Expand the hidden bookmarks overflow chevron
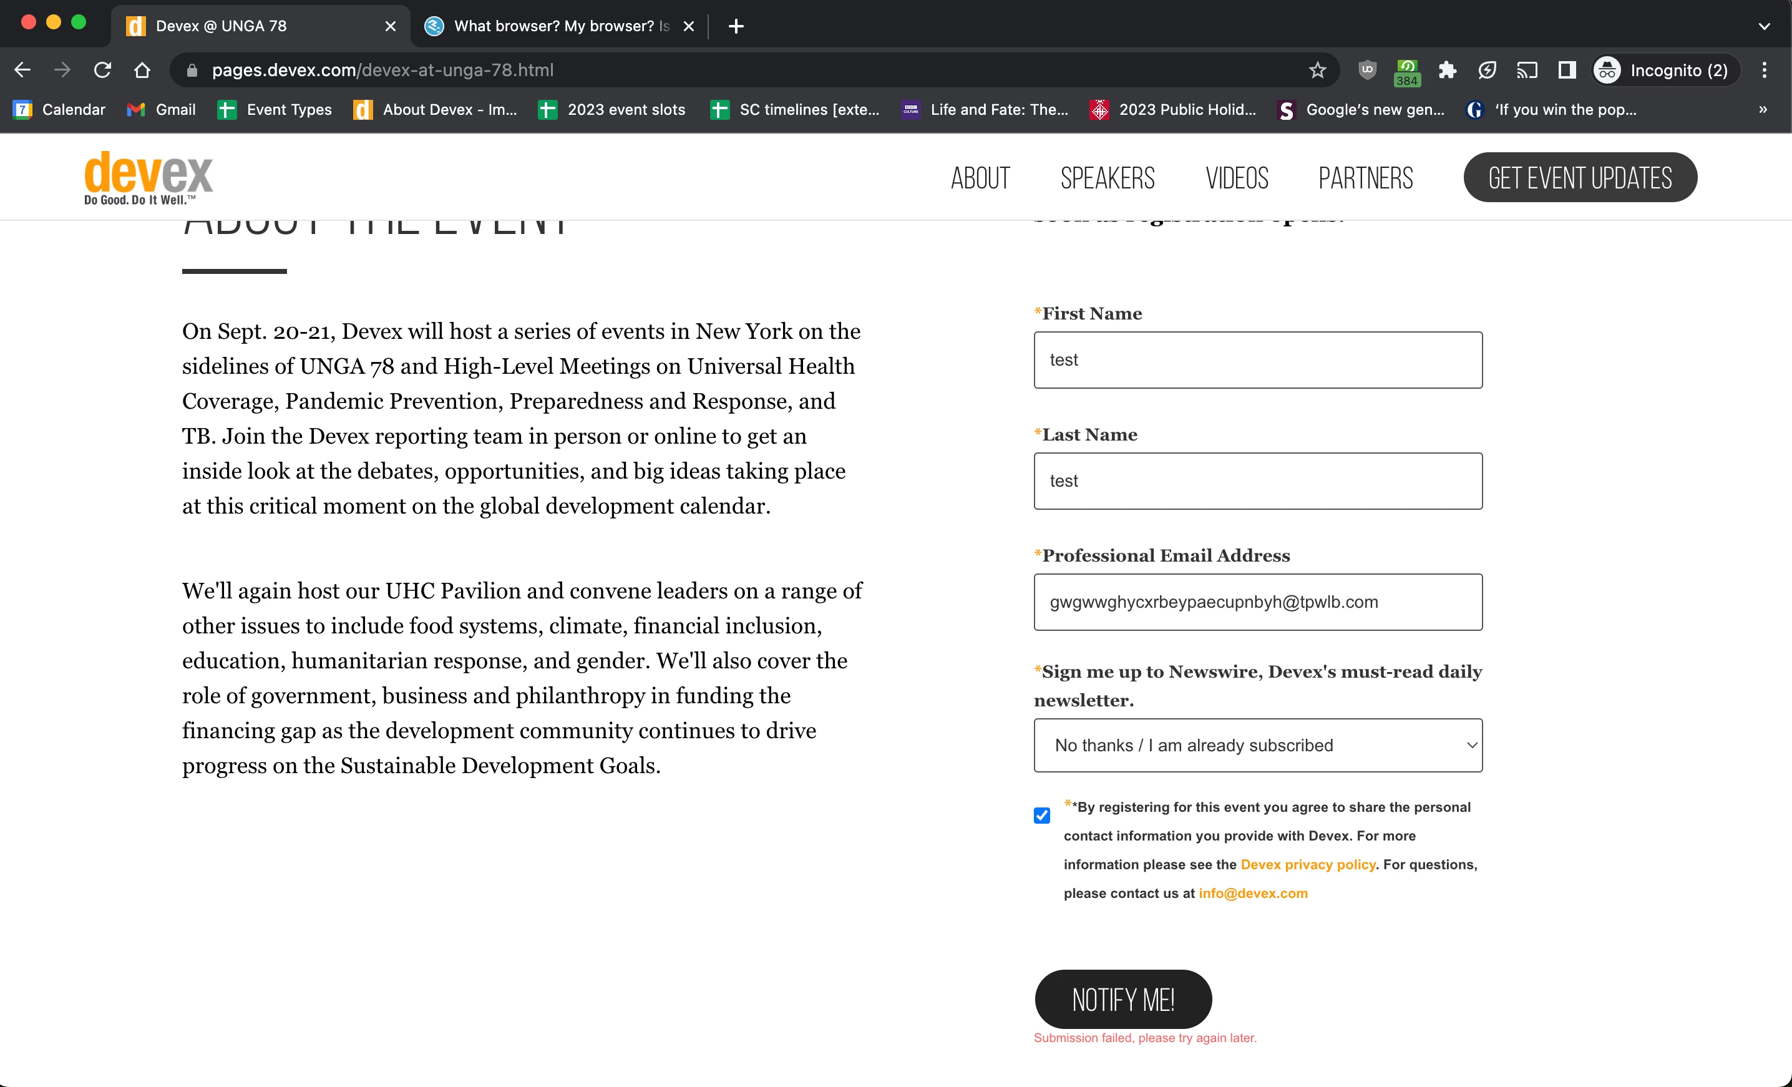Viewport: 1792px width, 1087px height. click(1762, 110)
